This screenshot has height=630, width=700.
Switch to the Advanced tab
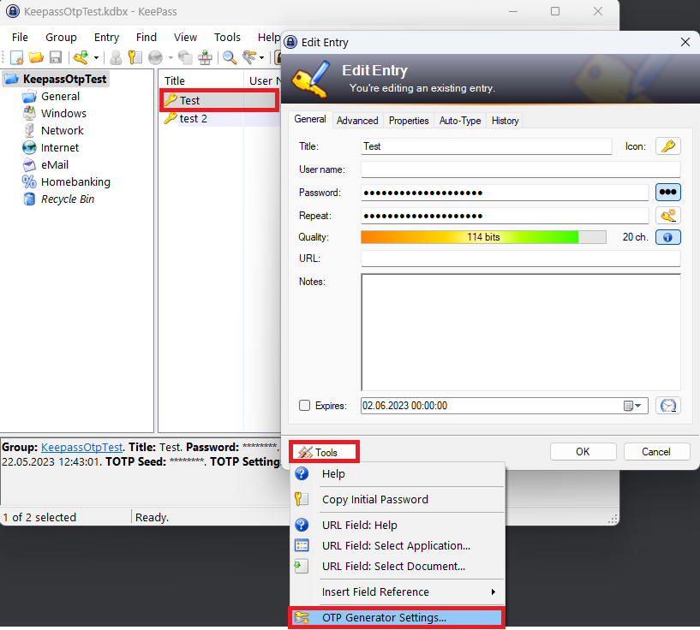(x=357, y=121)
